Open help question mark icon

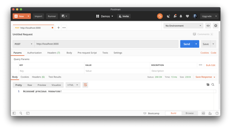217,113
